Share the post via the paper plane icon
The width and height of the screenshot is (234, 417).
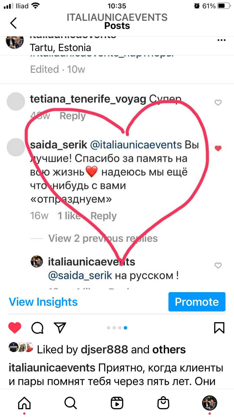click(x=60, y=328)
